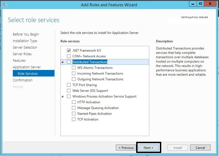The image size is (219, 156).
Task: Collapse Windows Process Activation Service Support node
Action: pyautogui.click(x=63, y=96)
